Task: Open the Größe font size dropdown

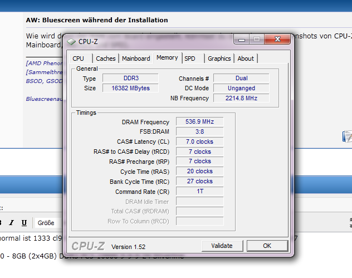Action: click(x=49, y=223)
